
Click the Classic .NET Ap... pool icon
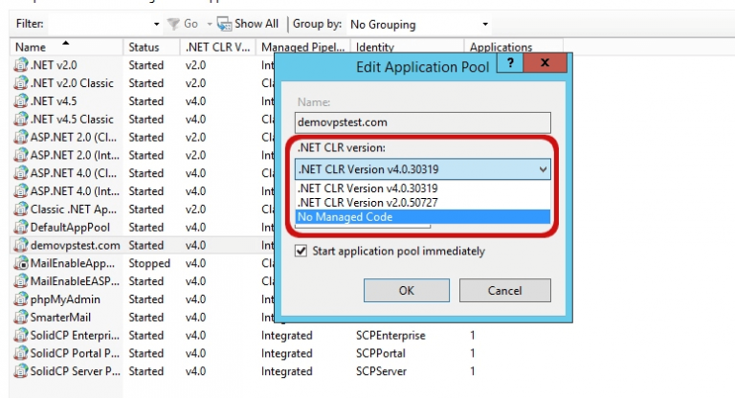coord(21,210)
